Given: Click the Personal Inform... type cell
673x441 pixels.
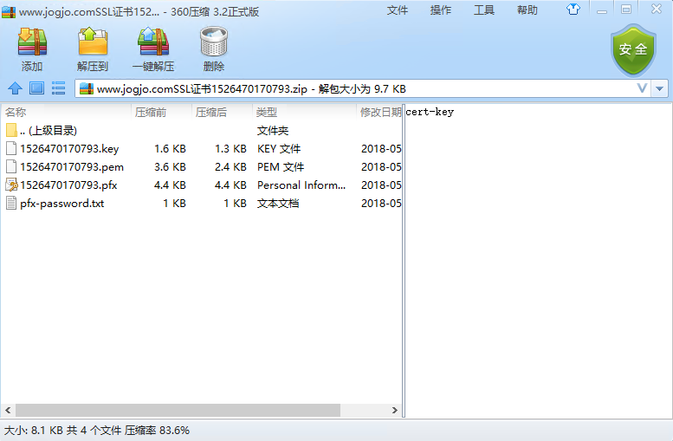Looking at the screenshot, I should pyautogui.click(x=301, y=185).
